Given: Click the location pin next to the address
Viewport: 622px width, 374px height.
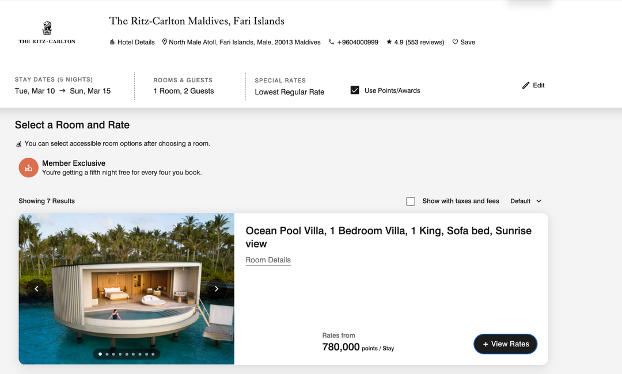Looking at the screenshot, I should [x=164, y=41].
